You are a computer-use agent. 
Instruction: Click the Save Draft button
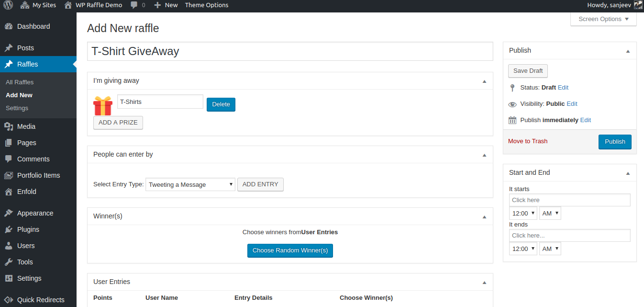click(528, 71)
